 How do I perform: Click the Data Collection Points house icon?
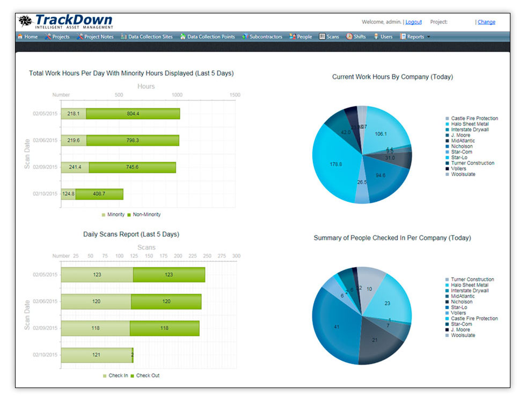coord(183,36)
